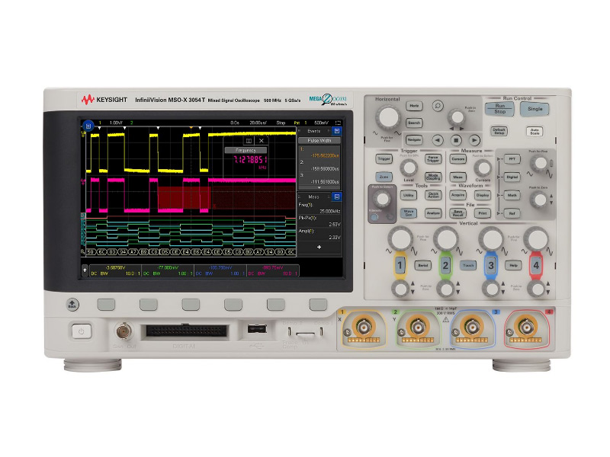The image size is (610, 457).
Task: Push the Auto Scale button
Action: 535,131
